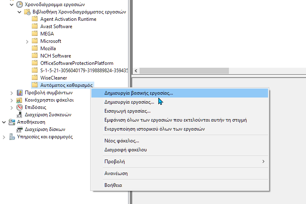Expand the Επιδόσεις node
The height and width of the screenshot is (204, 306).
(11, 108)
